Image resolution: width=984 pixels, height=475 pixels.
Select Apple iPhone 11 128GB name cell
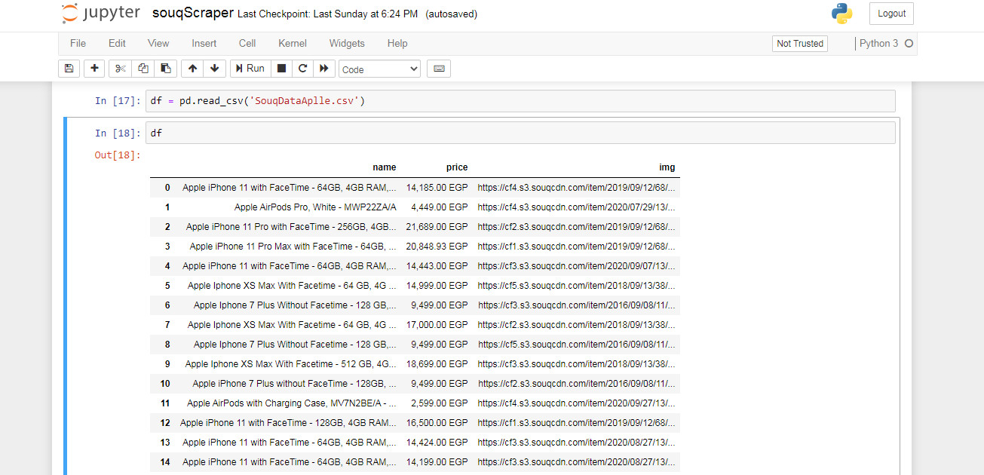288,423
